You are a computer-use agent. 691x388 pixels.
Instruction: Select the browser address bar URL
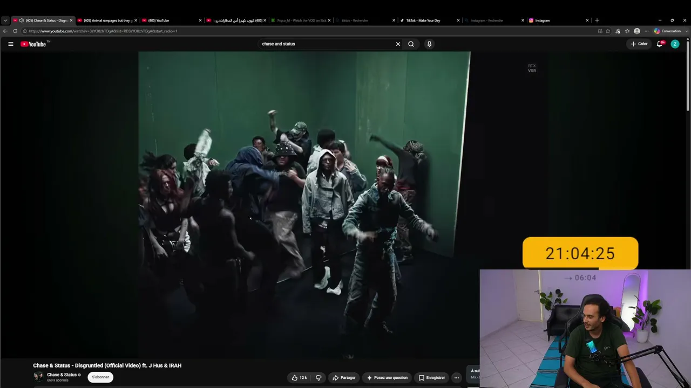point(103,31)
